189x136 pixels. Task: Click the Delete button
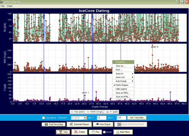(80, 132)
